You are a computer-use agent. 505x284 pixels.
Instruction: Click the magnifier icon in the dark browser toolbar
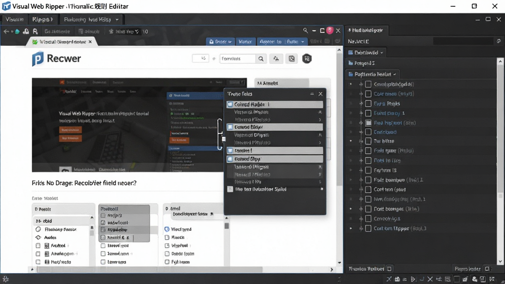pyautogui.click(x=305, y=30)
